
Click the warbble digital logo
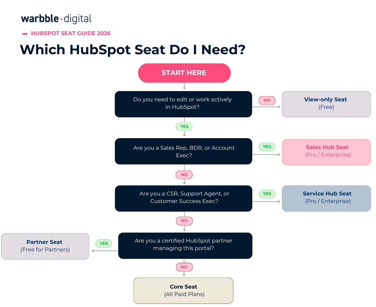[56, 19]
